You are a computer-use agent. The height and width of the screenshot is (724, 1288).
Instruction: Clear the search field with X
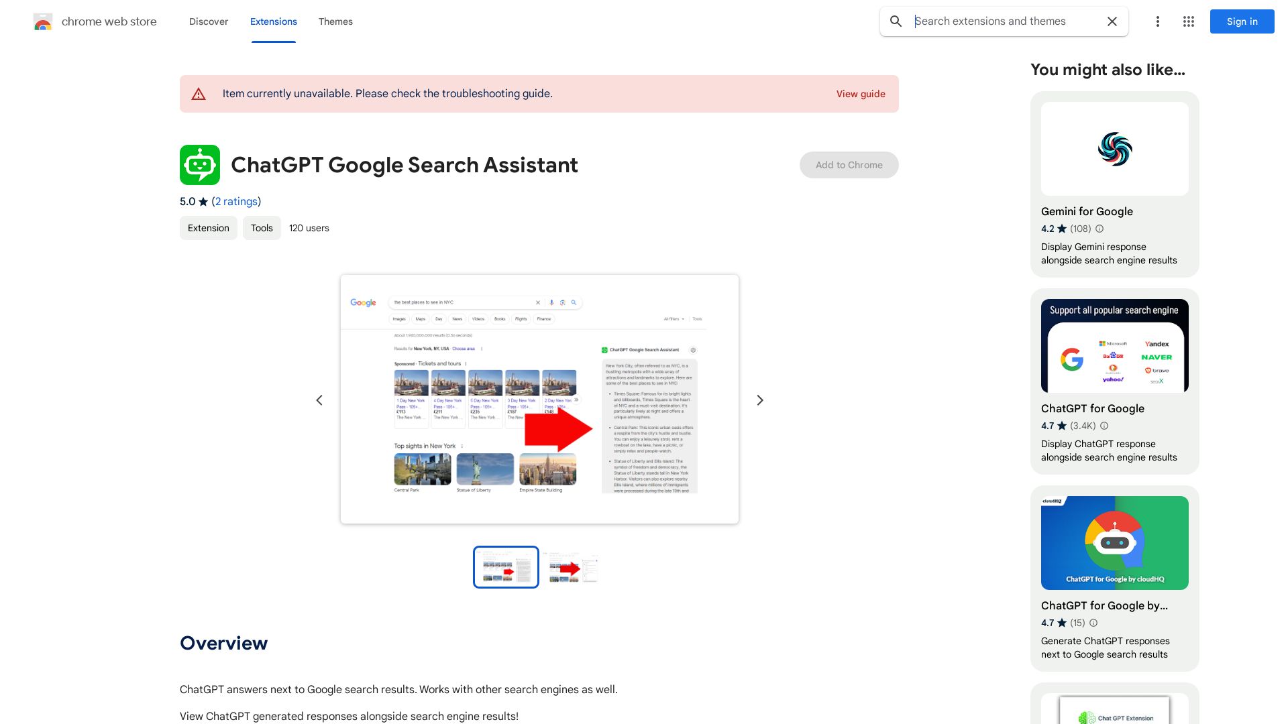[1112, 21]
